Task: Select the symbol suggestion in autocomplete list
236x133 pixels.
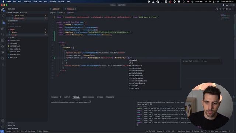Action: click(x=155, y=61)
